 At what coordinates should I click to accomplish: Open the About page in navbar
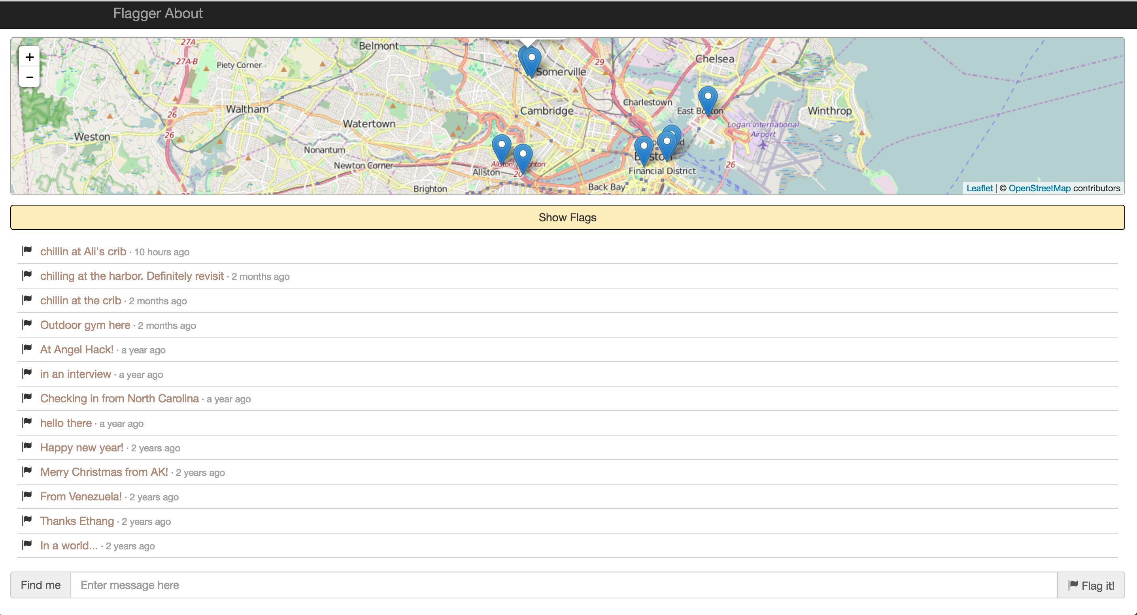click(183, 13)
